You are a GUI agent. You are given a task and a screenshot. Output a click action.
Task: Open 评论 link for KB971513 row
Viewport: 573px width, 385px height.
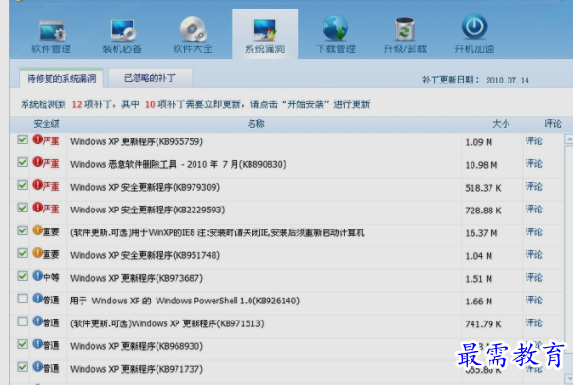point(533,323)
